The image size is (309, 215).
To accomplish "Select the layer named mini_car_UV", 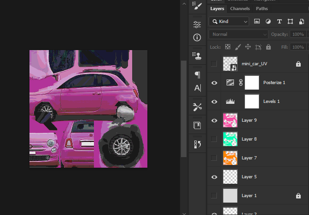I will 254,64.
